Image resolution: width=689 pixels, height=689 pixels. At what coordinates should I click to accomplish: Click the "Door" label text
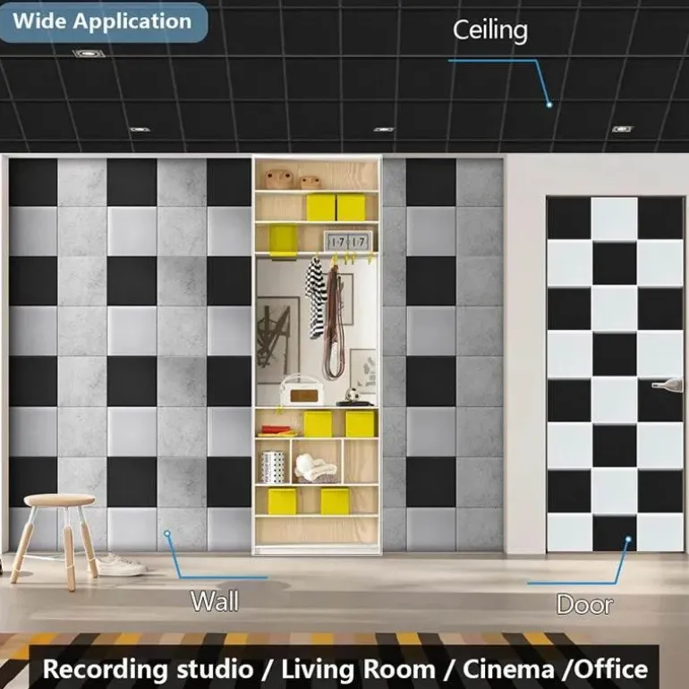pyautogui.click(x=584, y=604)
